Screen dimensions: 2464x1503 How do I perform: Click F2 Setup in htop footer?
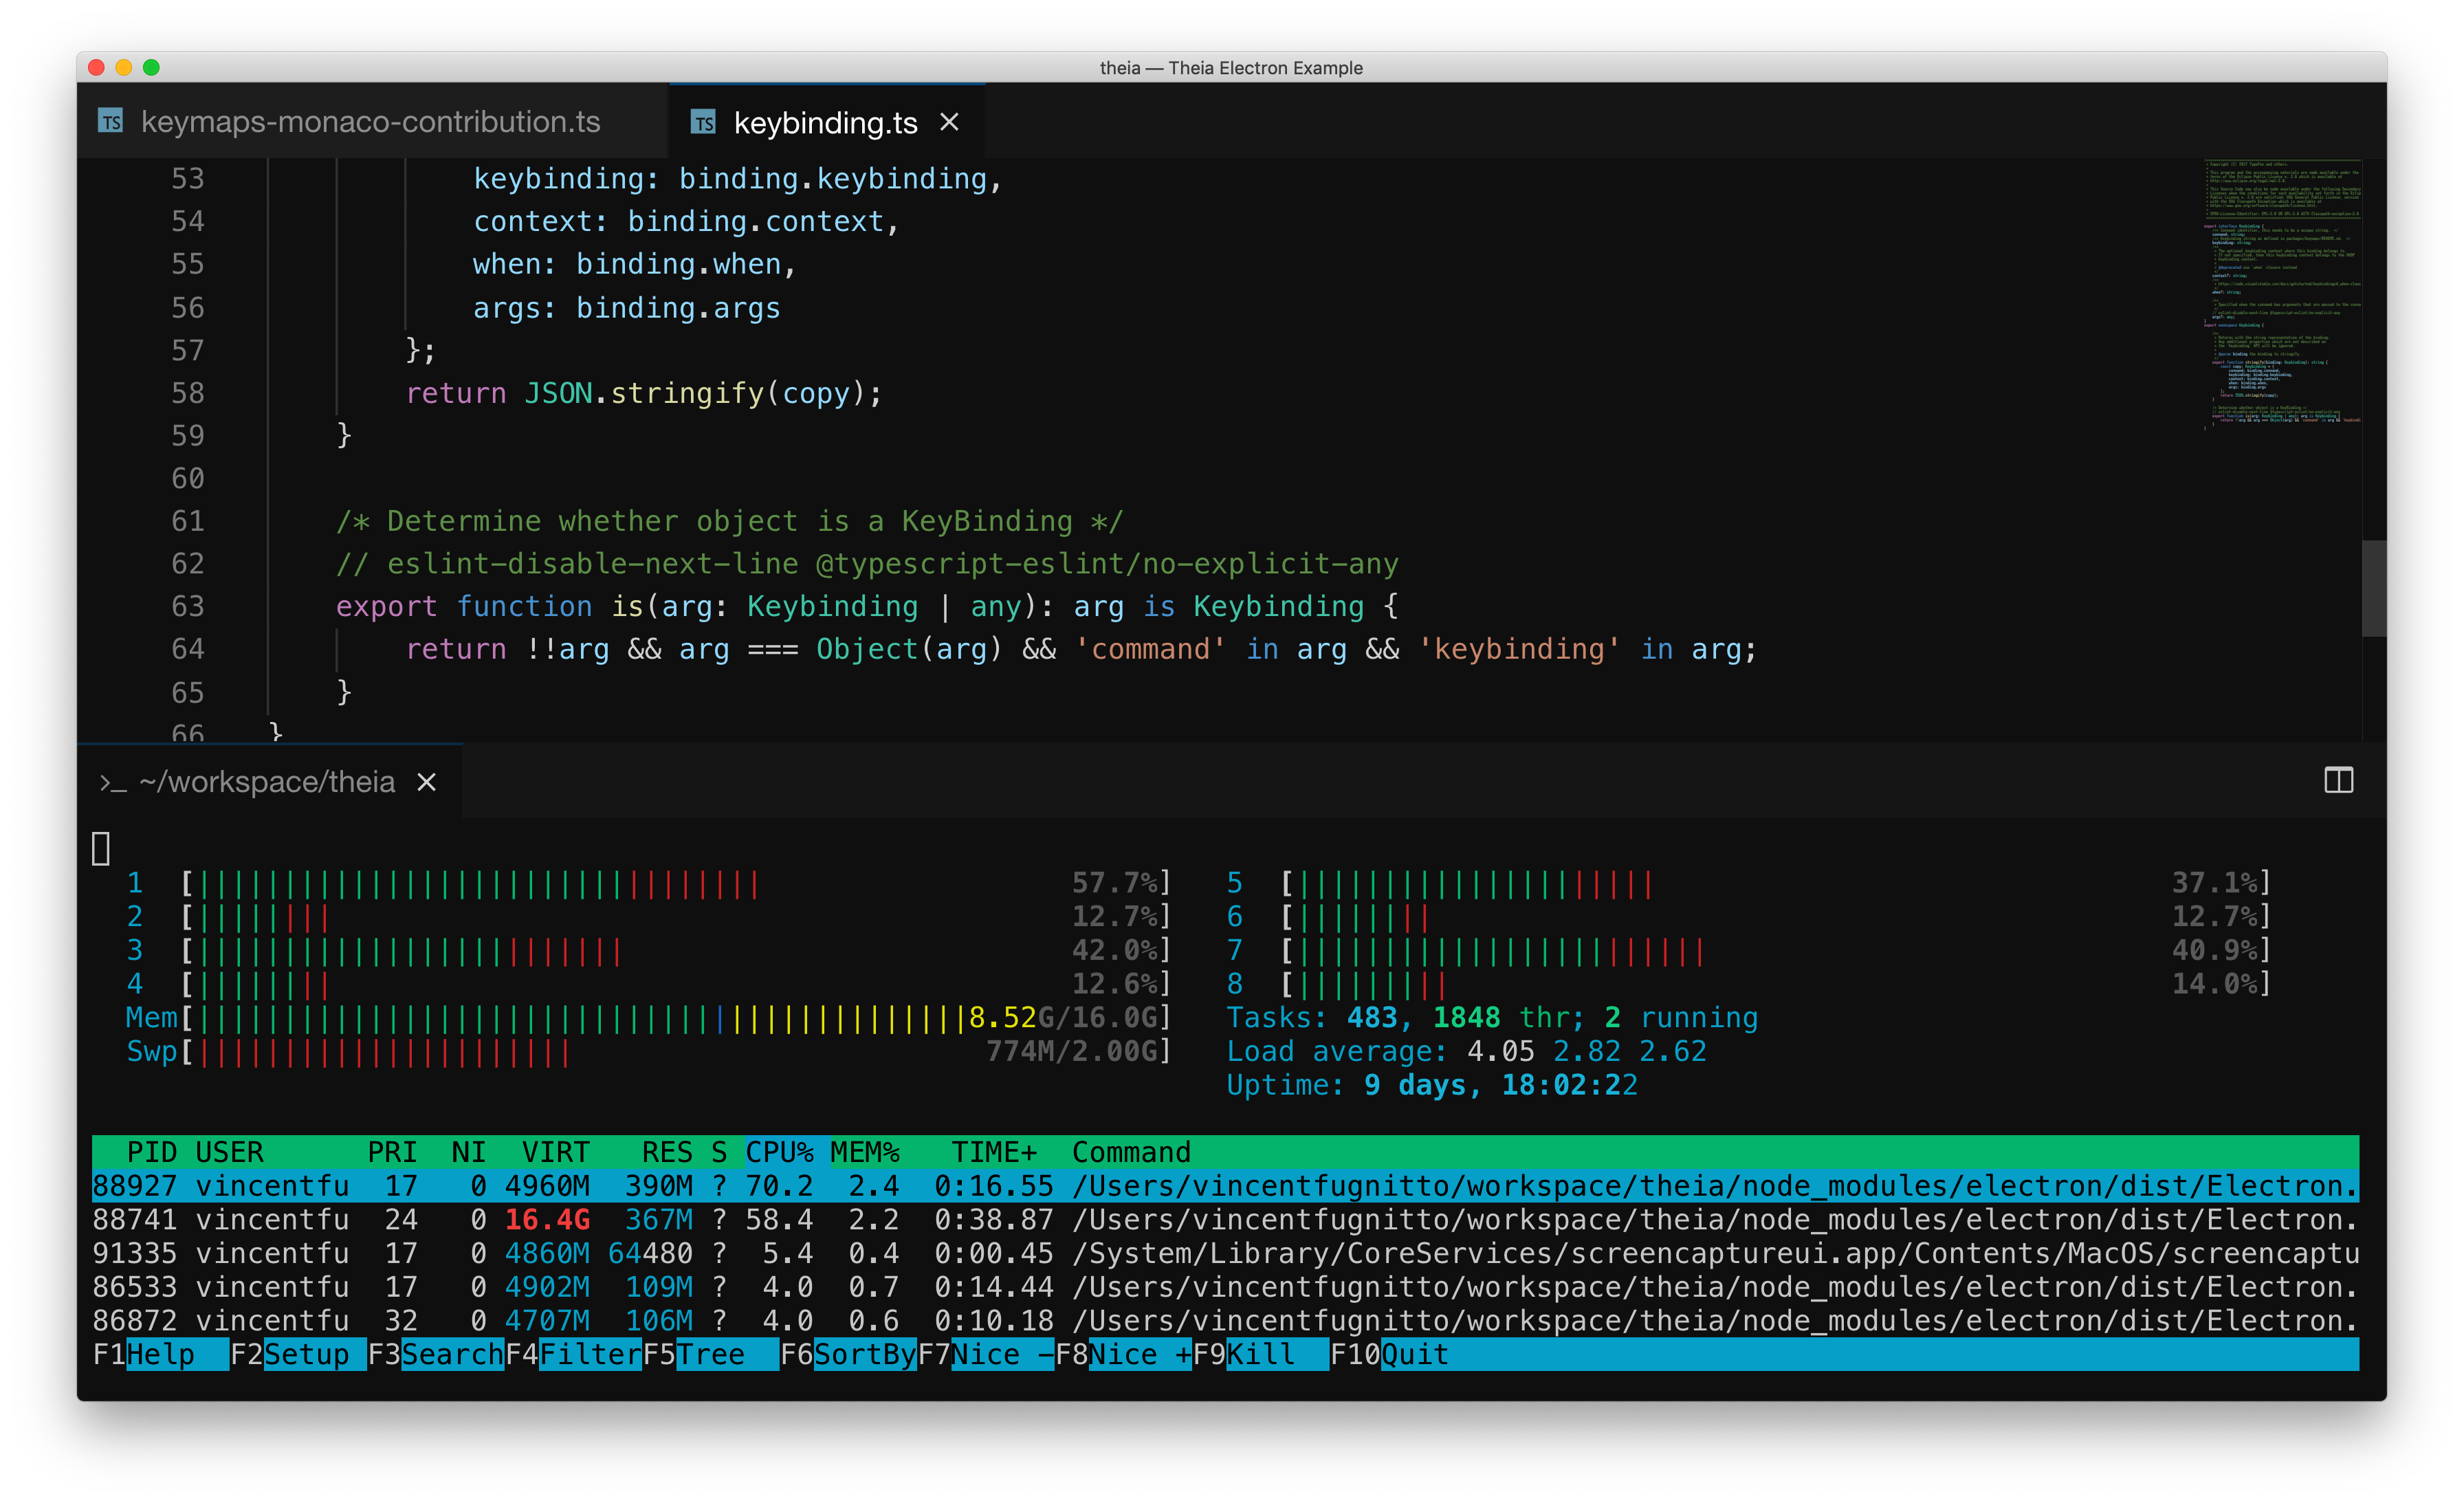click(x=305, y=1355)
